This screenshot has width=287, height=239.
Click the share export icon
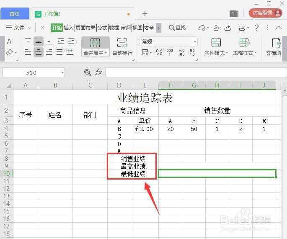(228, 28)
